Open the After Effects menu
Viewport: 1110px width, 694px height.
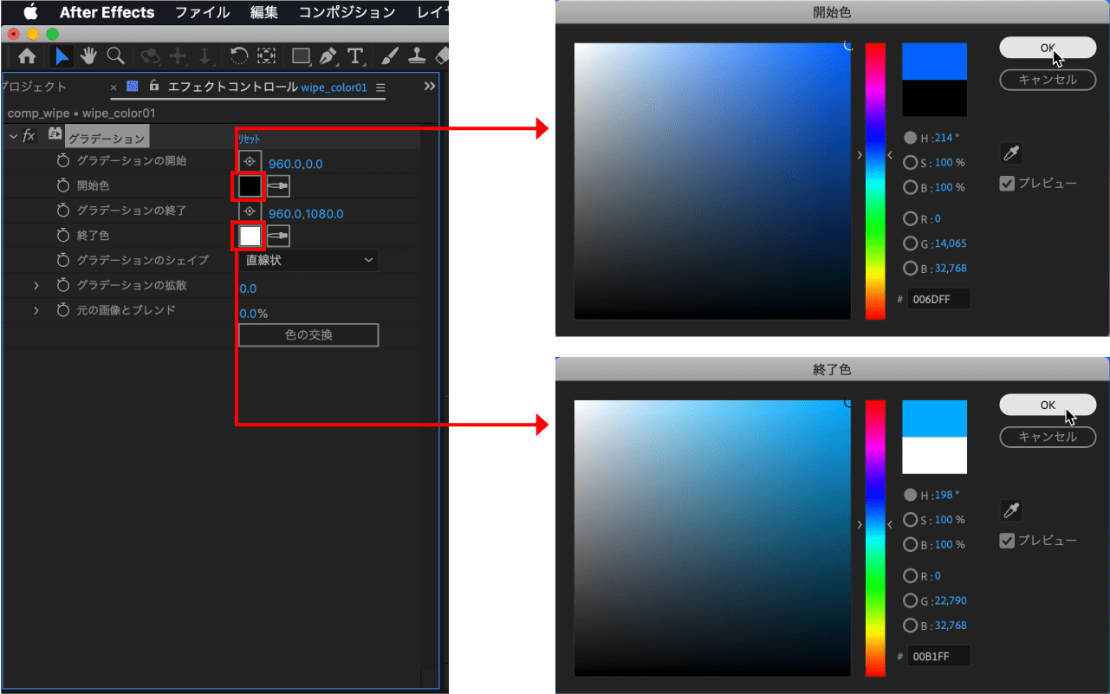(107, 12)
